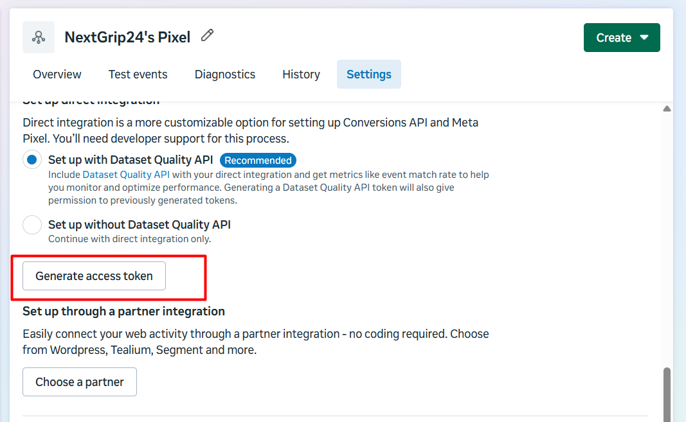Screen dimensions: 686x422
Task: Select the Settings tab
Action: (369, 75)
